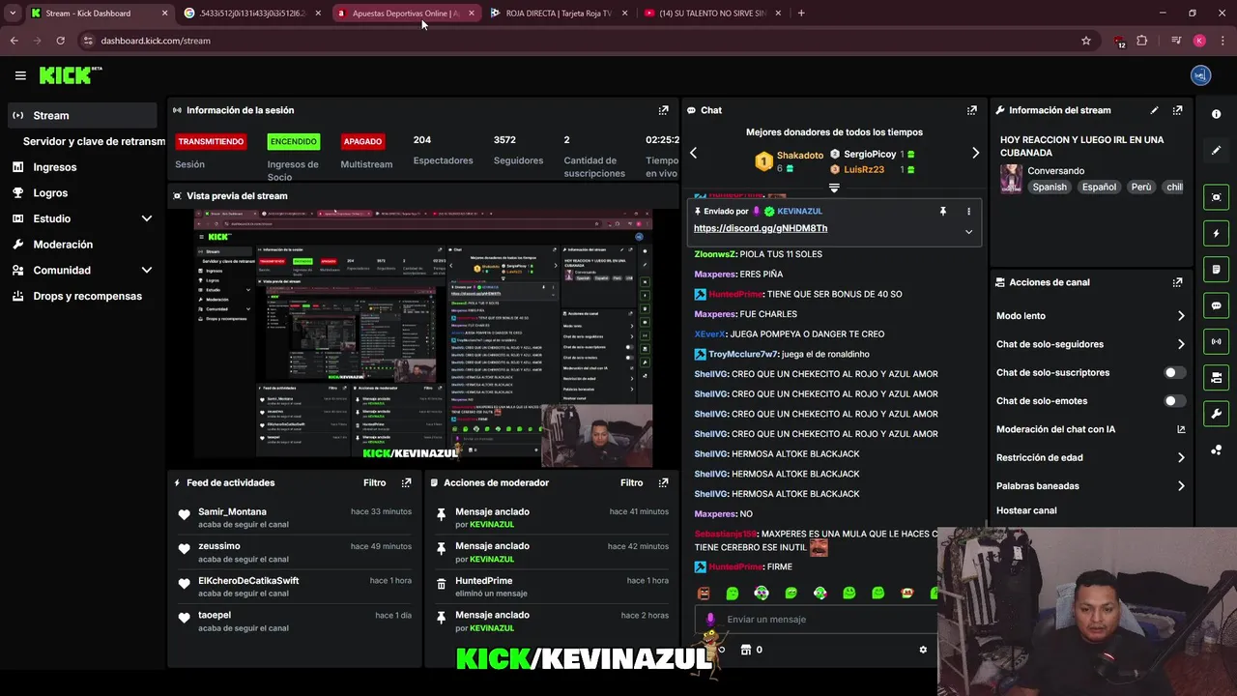Pop out the Chat panel
1237x696 pixels.
[x=971, y=110]
